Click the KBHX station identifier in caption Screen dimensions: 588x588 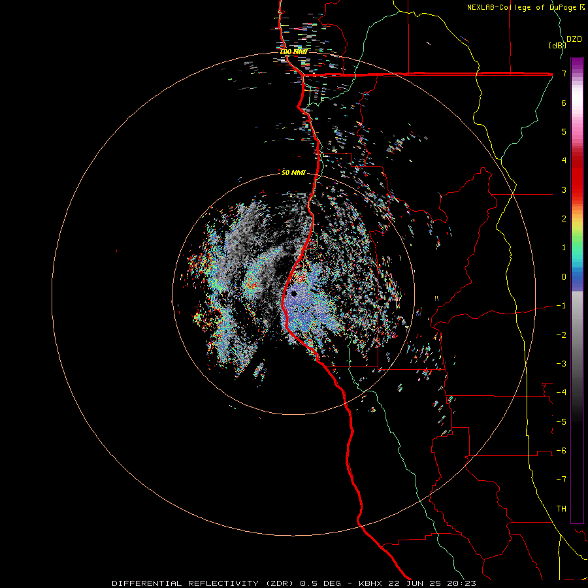point(370,583)
